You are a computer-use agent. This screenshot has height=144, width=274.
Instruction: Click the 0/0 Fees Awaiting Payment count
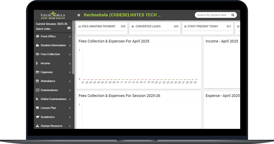click(123, 26)
